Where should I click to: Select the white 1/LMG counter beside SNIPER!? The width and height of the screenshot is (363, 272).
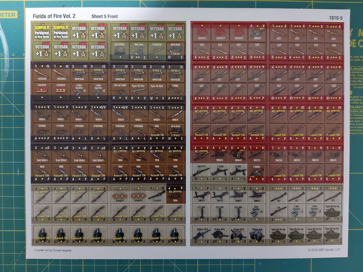[220, 173]
